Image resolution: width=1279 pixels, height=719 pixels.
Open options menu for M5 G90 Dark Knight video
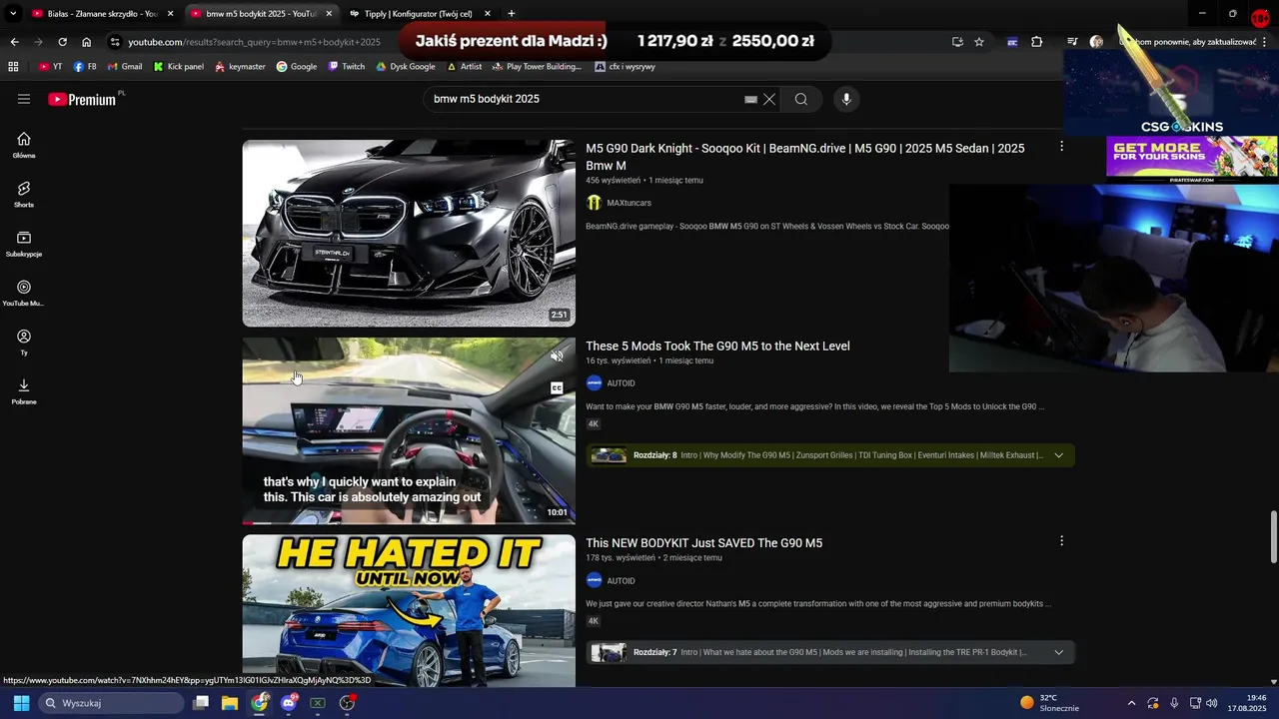[x=1061, y=147]
